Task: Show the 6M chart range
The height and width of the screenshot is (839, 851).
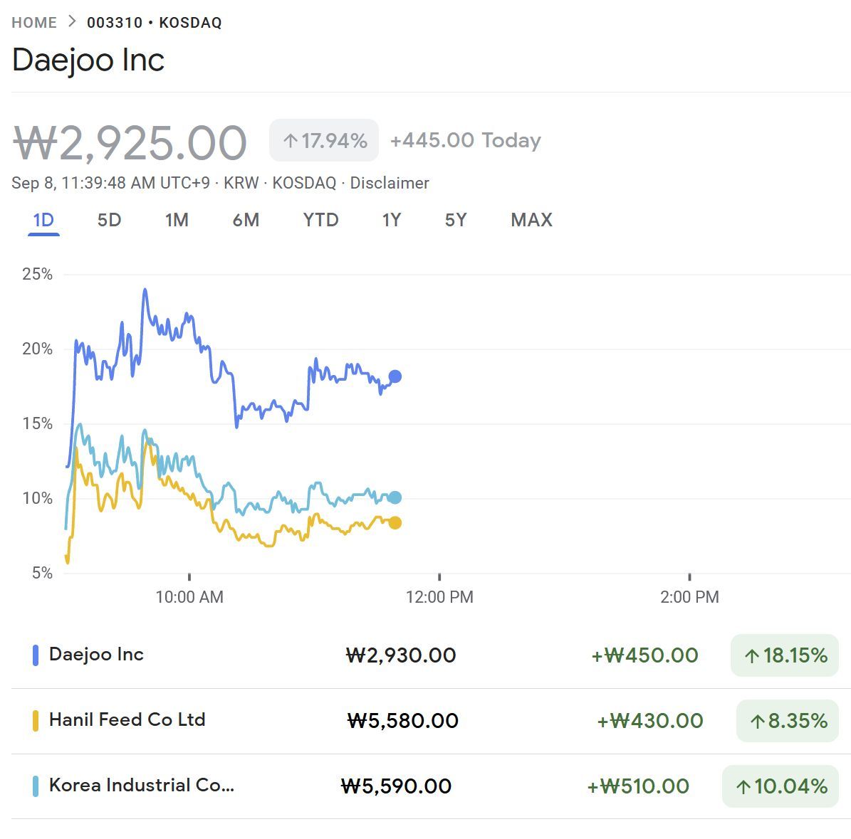Action: pos(246,220)
